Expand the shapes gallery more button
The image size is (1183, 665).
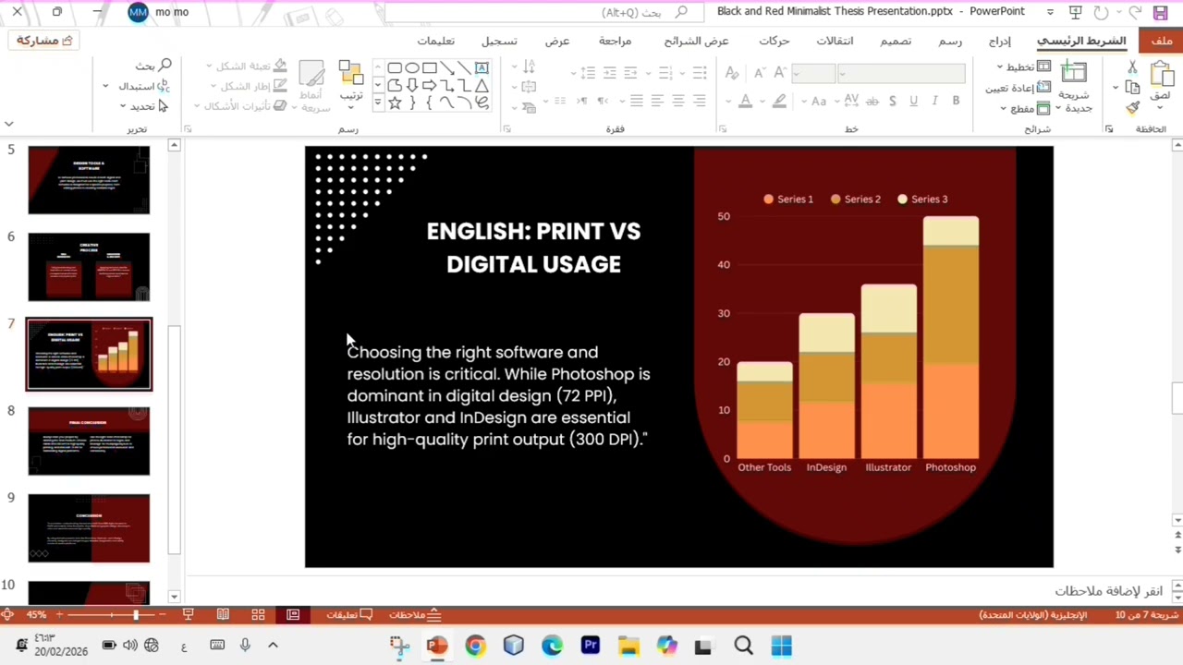[x=377, y=103]
